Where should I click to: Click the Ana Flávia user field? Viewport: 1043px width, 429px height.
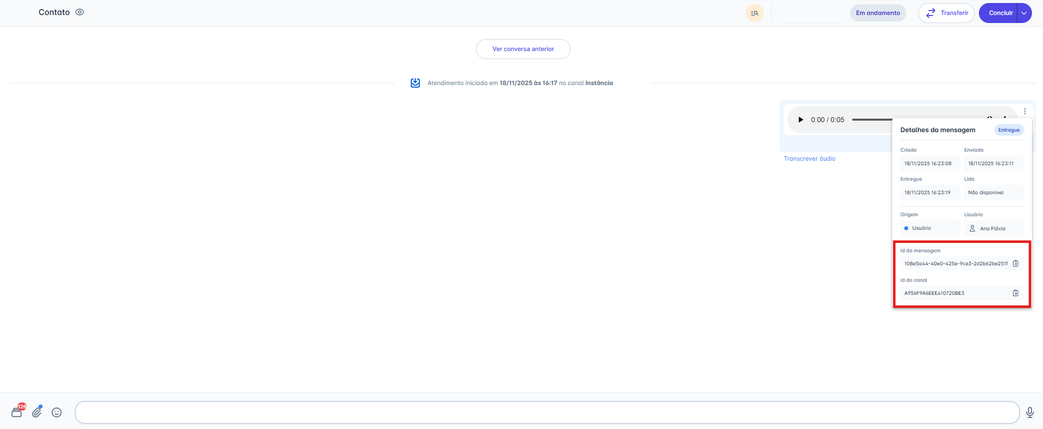993,228
